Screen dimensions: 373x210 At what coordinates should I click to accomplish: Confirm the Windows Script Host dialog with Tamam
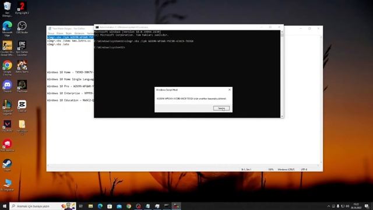221,108
